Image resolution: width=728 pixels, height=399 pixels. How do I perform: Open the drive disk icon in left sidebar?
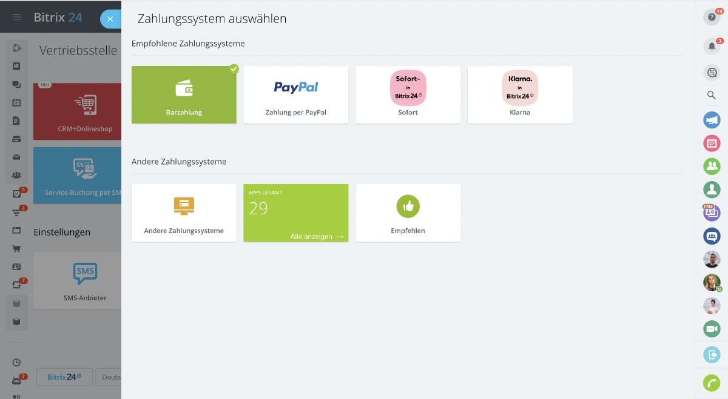coord(17,139)
